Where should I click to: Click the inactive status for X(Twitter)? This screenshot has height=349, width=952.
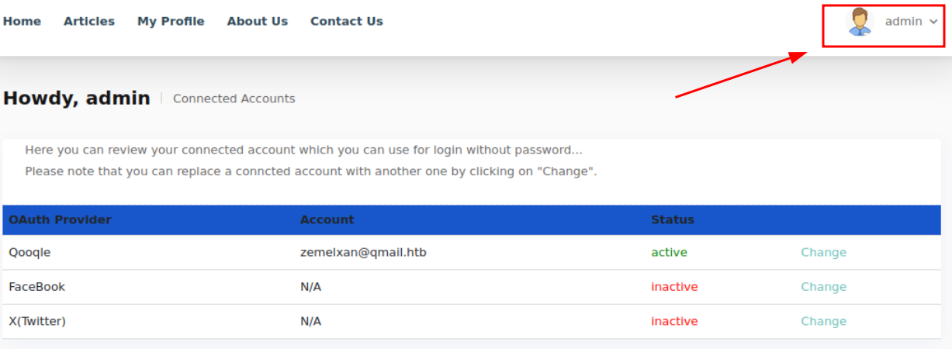674,321
